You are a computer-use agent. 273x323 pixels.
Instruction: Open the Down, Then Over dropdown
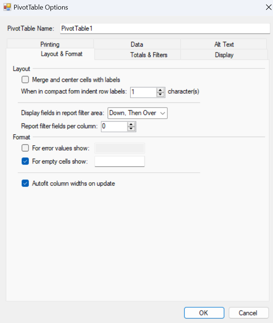[138, 113]
